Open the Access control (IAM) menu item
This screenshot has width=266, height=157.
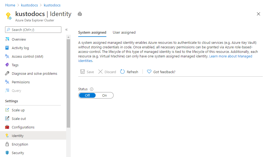[x=27, y=56]
